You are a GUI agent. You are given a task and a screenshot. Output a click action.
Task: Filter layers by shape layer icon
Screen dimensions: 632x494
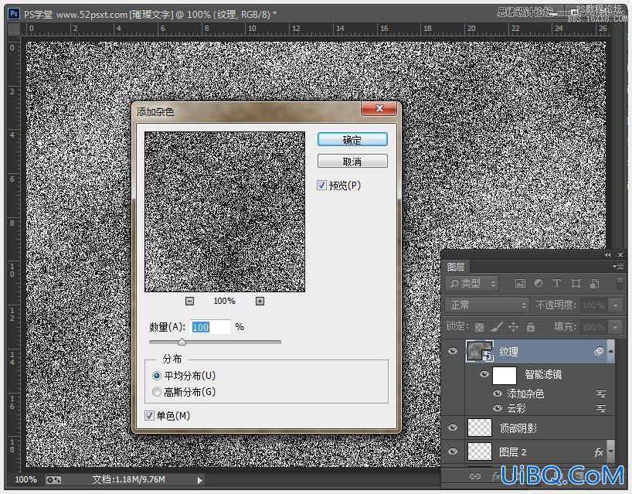(x=576, y=284)
